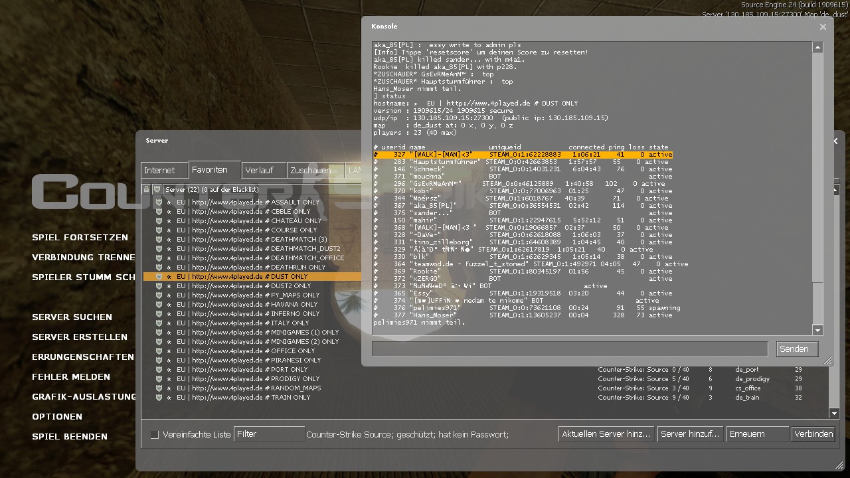Screen dimensions: 850x478
Task: Open FEHLER MELDEN from main menu
Action: click(71, 377)
